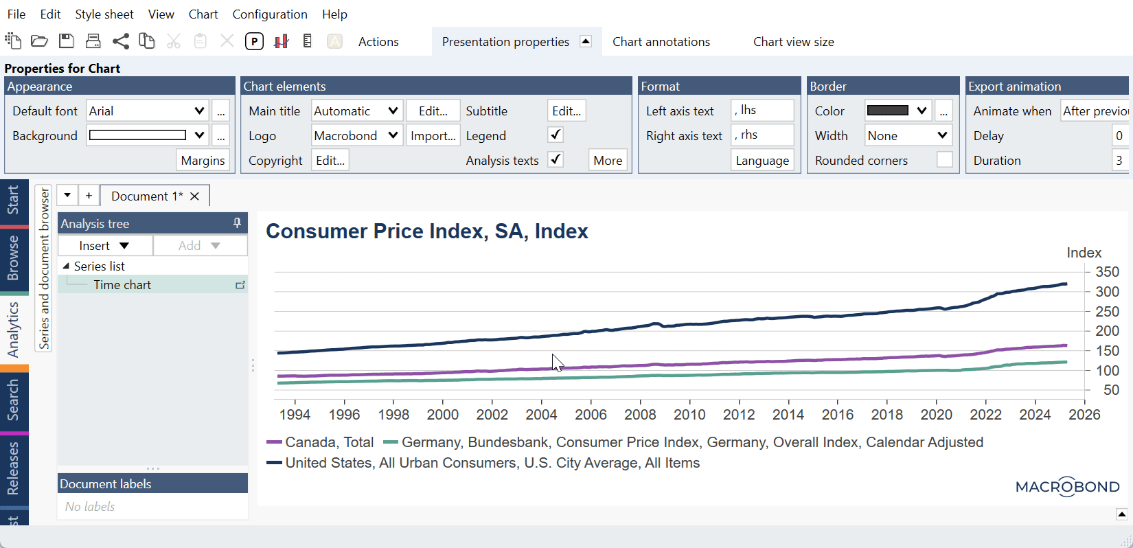This screenshot has height=548, width=1133.
Task: Click the greyed-out A text icon
Action: tap(334, 41)
